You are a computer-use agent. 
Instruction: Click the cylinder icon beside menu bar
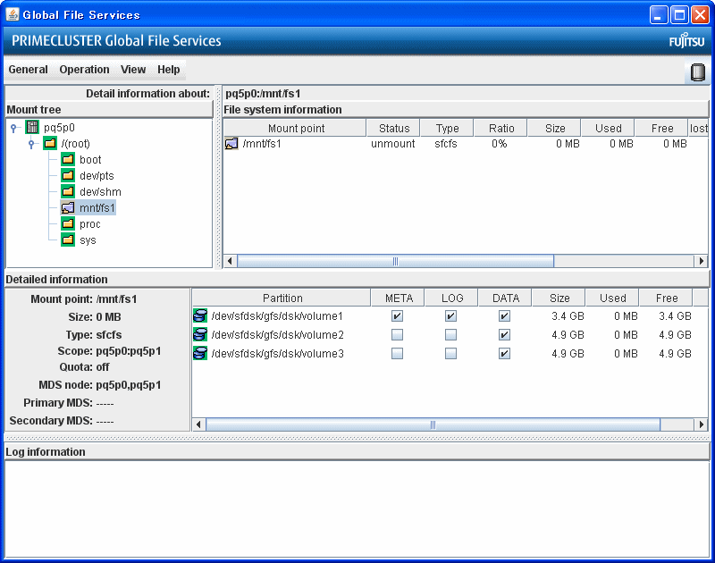(x=697, y=72)
